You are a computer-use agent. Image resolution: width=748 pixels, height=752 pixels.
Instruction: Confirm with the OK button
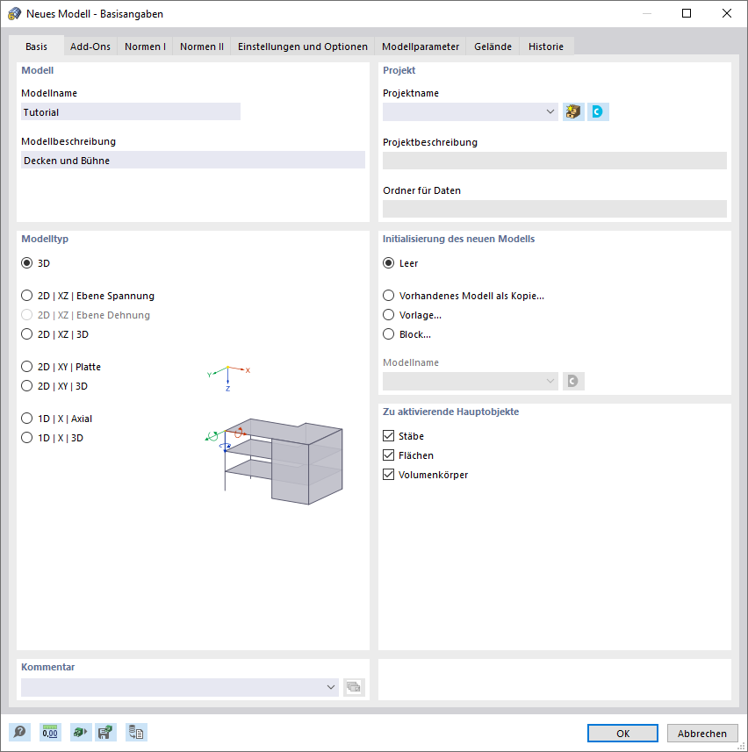coord(622,734)
